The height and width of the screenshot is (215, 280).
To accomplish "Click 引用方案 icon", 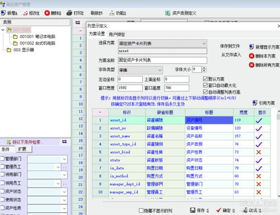I will click(255, 103).
